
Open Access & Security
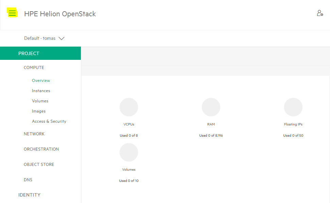point(49,121)
